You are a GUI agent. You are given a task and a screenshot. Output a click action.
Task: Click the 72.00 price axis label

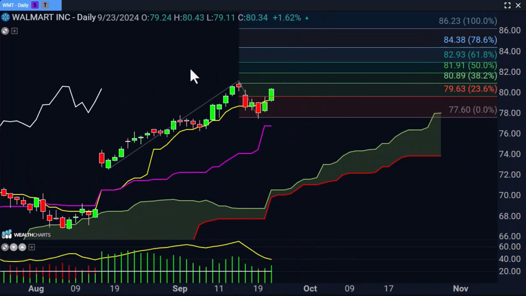510,175
